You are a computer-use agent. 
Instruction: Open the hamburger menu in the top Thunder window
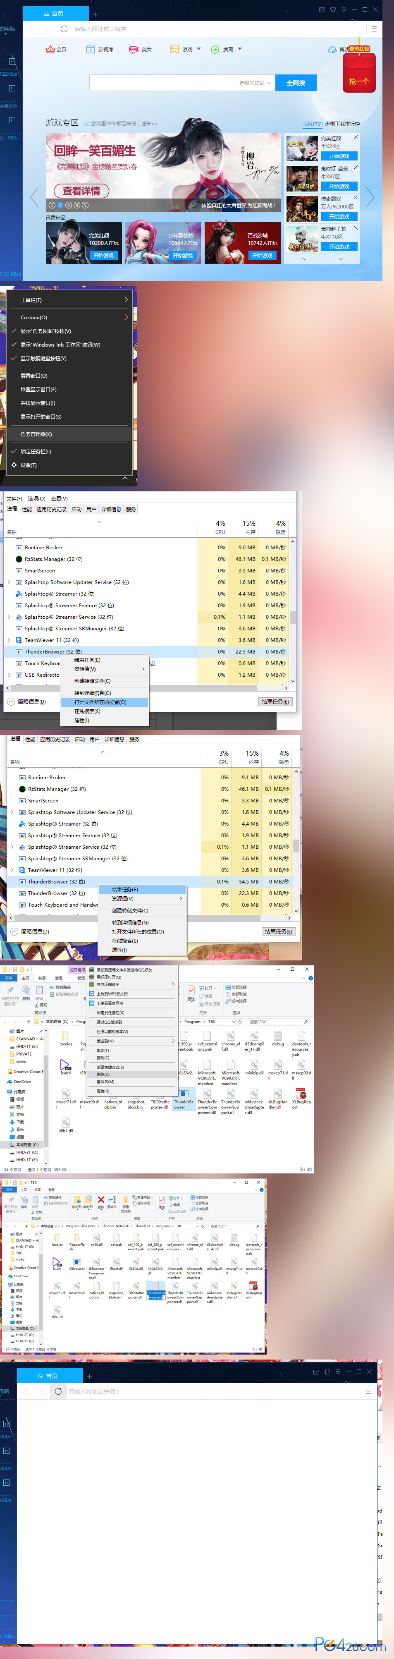coord(374,29)
